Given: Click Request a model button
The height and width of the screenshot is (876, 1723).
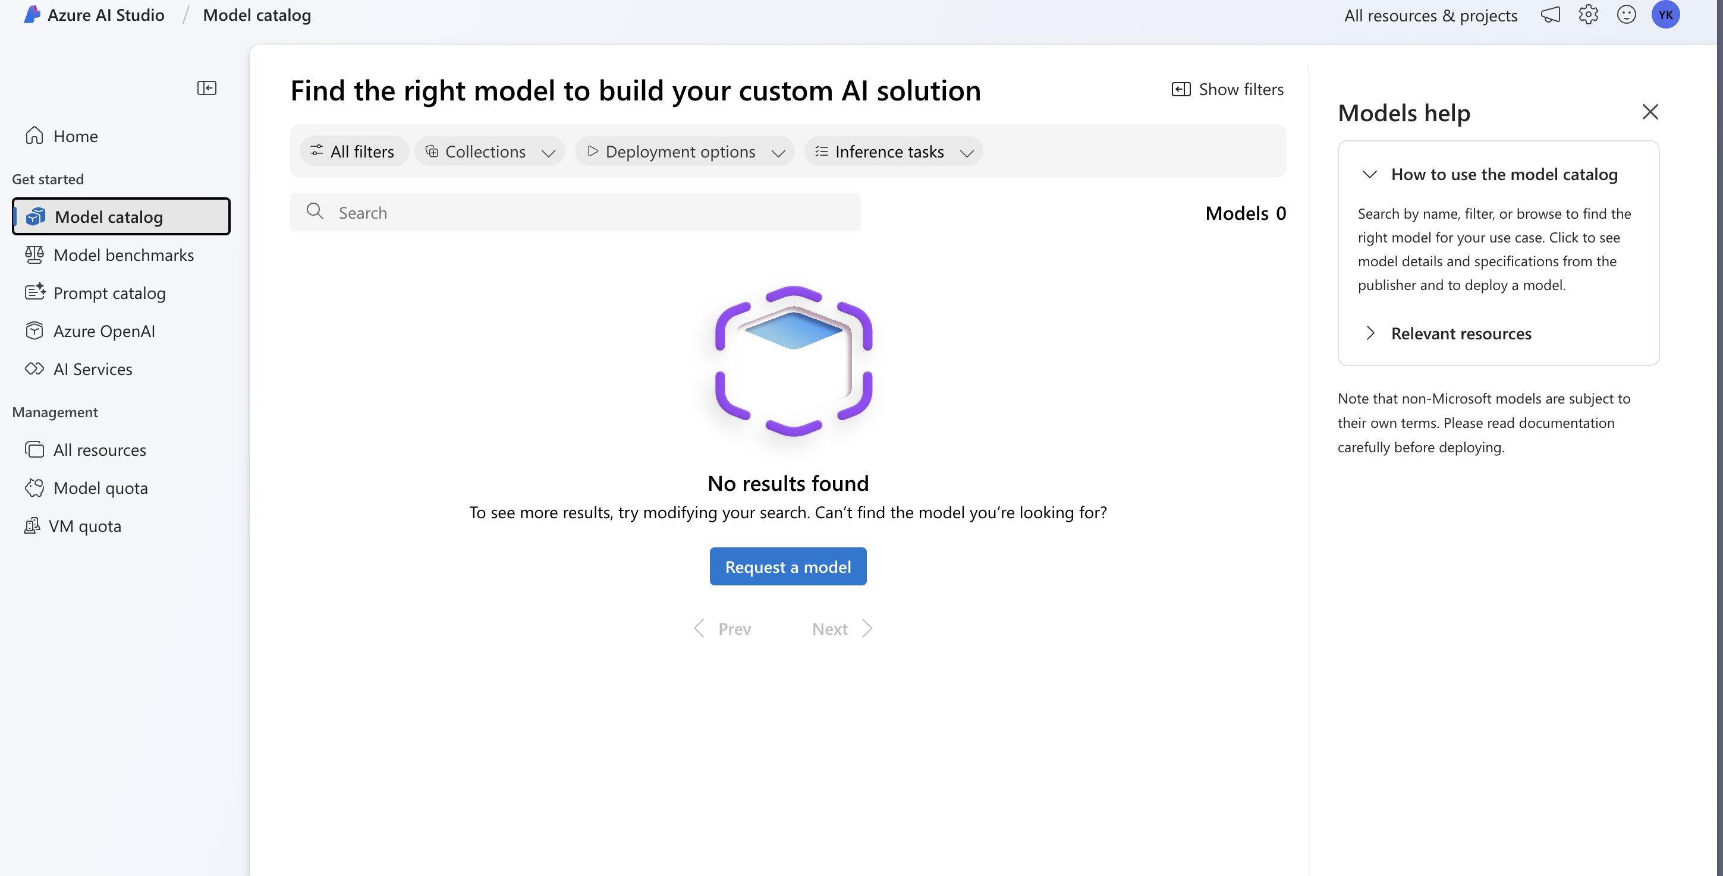Looking at the screenshot, I should (x=788, y=566).
